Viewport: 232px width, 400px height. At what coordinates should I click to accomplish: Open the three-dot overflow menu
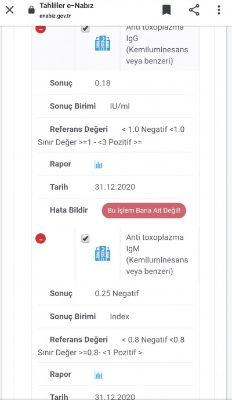[219, 10]
